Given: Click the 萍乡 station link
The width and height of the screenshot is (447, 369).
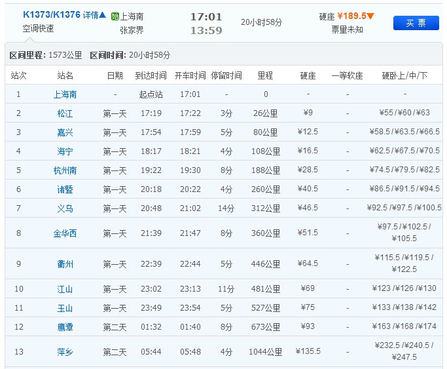Looking at the screenshot, I should [x=65, y=352].
